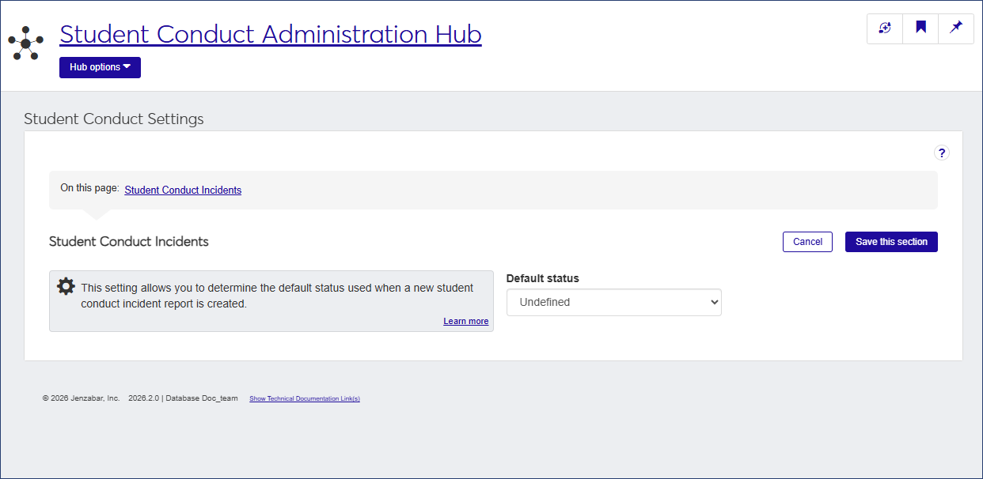
Task: Jump to Student Conduct Incidents link
Action: pyautogui.click(x=183, y=190)
